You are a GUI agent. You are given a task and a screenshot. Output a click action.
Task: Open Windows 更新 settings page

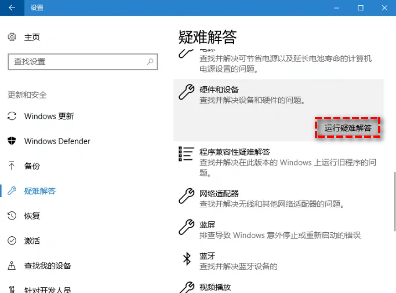click(49, 116)
